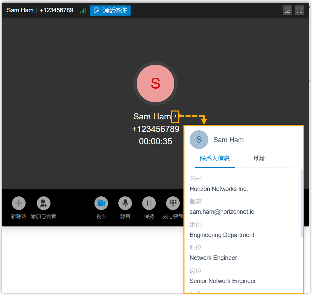Mute the microphone
The image size is (312, 295).
click(x=125, y=203)
